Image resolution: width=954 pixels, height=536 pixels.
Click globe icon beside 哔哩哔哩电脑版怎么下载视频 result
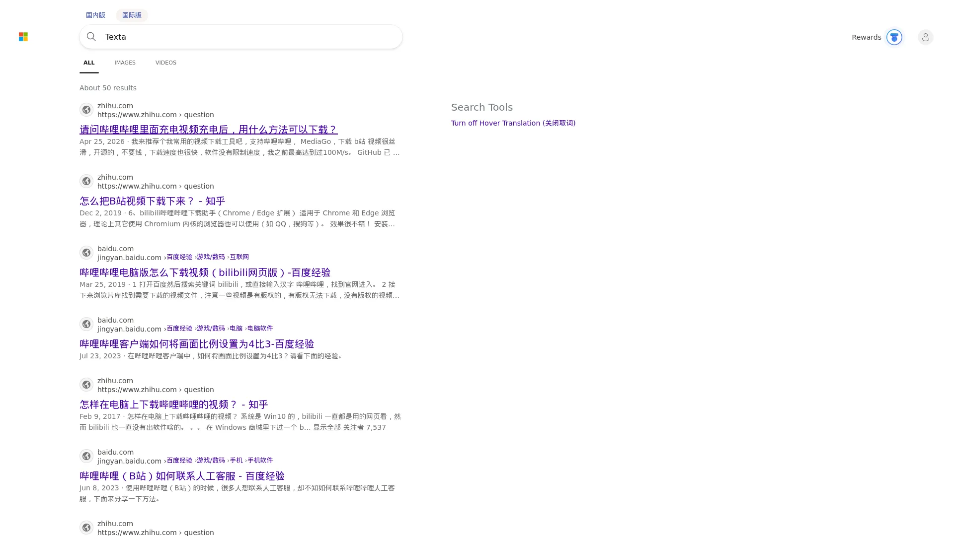click(x=86, y=253)
